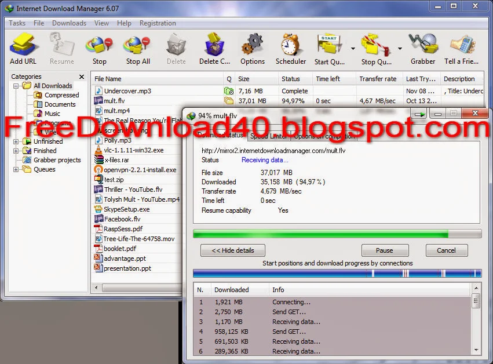493x364 pixels.
Task: Collapse the All Downloads tree node
Action: point(16,86)
